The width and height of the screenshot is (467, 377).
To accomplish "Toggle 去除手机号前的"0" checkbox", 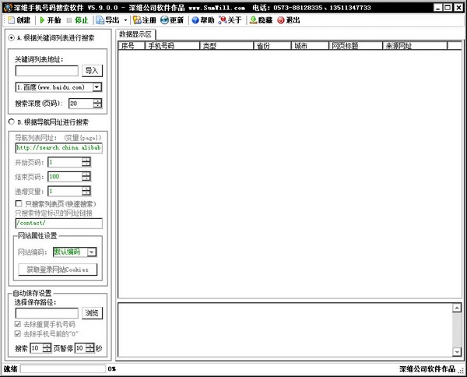I will [18, 333].
